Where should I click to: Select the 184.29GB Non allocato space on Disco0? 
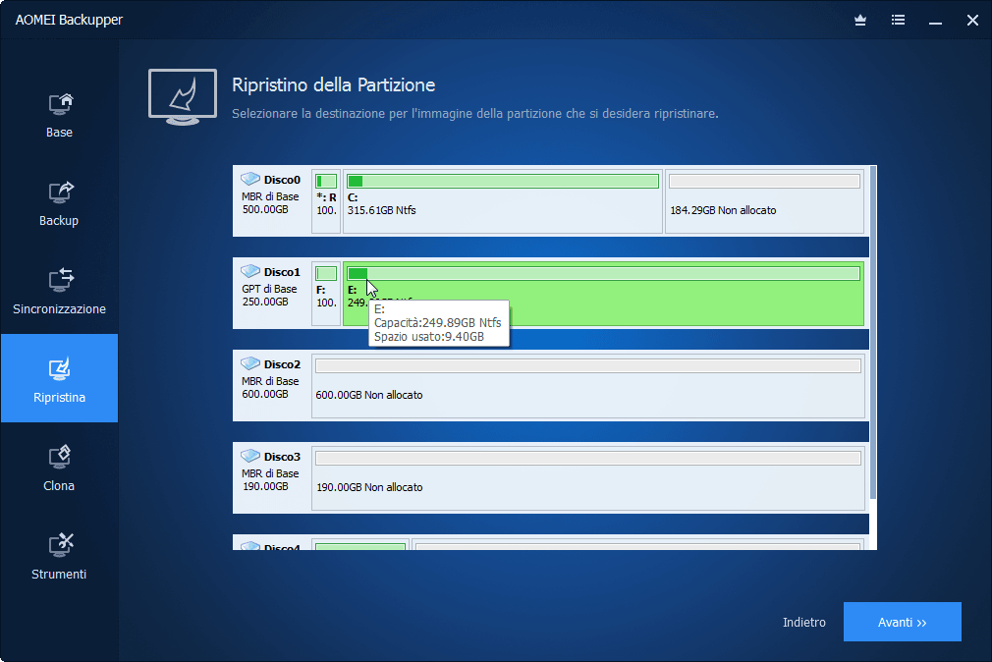click(x=764, y=201)
